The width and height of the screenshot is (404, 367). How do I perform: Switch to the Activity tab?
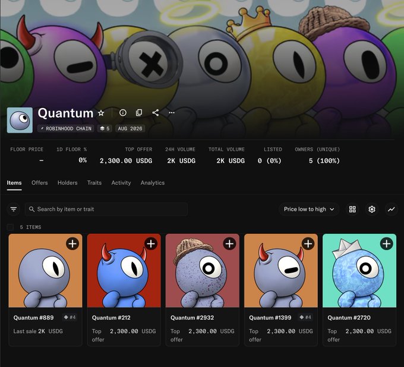point(121,182)
